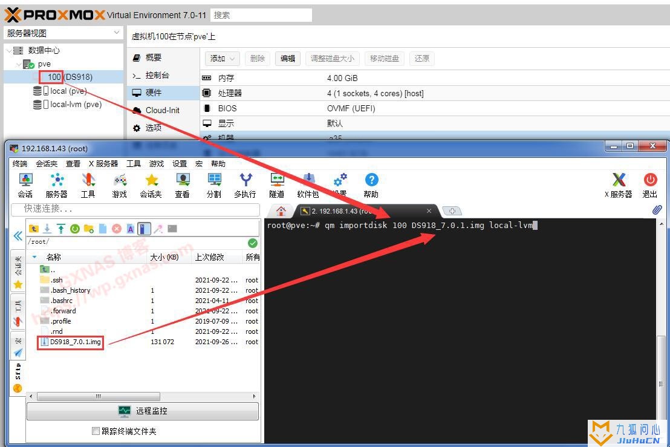Collapse the 数据中心 tree node
670x447 pixels.
pyautogui.click(x=9, y=50)
